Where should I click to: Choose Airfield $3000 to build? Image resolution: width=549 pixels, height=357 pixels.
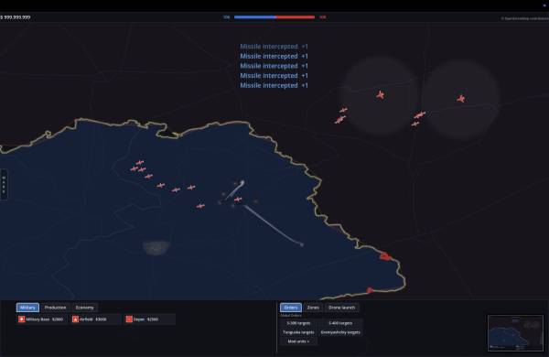click(x=95, y=319)
